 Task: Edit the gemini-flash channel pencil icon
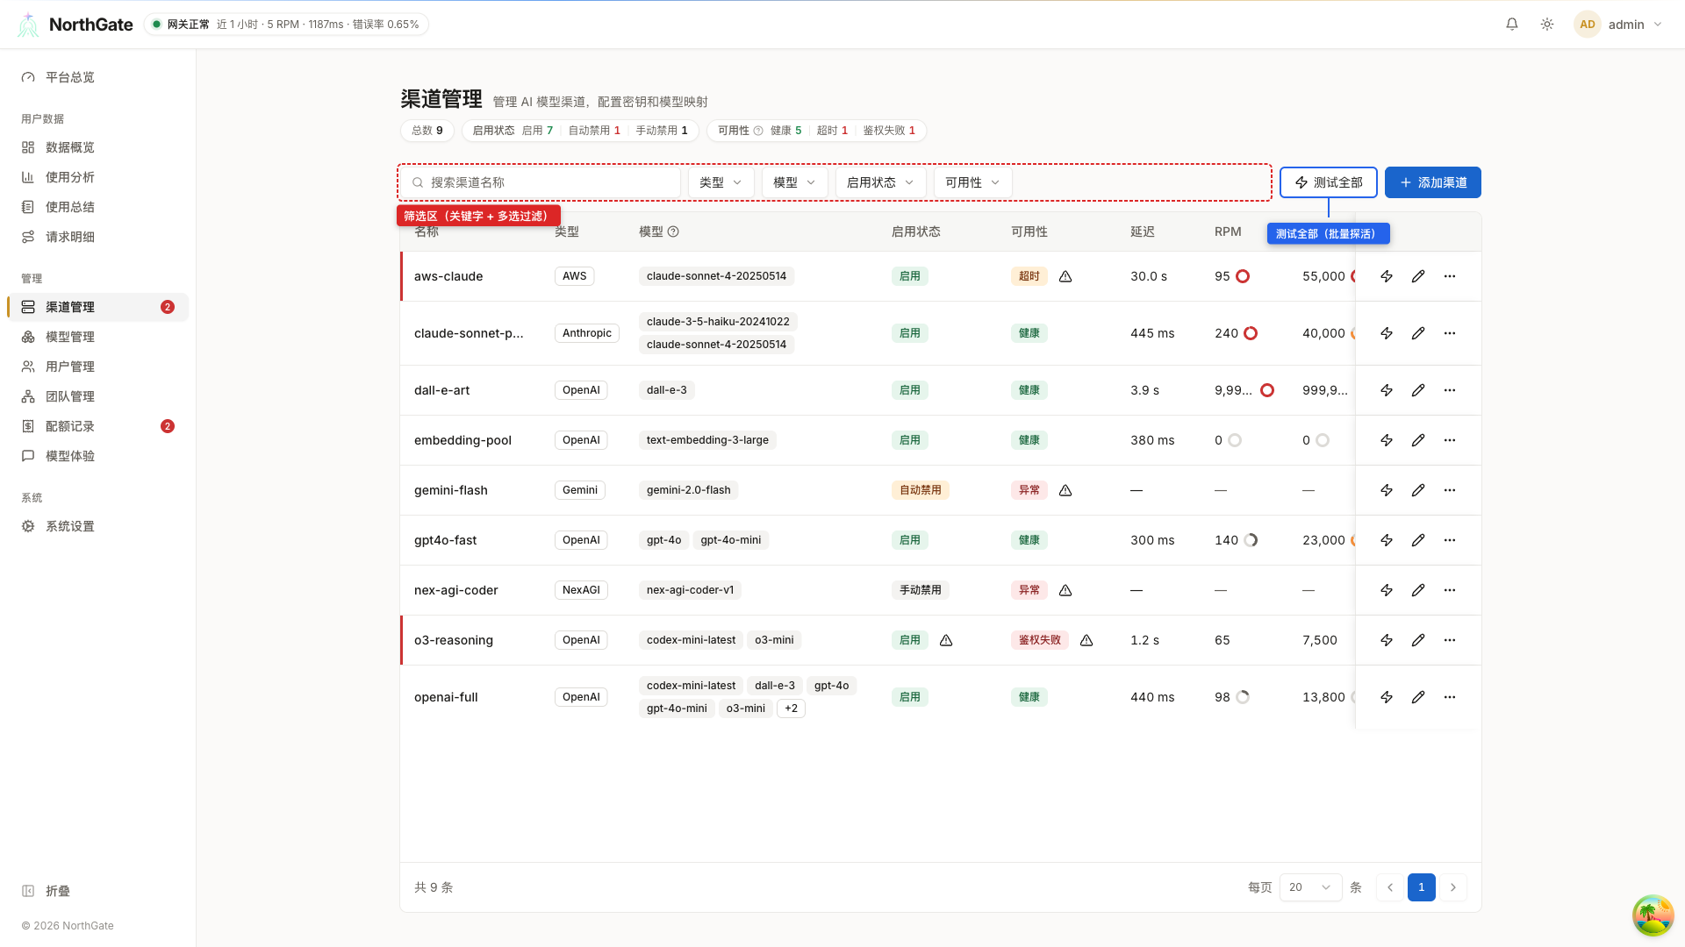[x=1418, y=490]
